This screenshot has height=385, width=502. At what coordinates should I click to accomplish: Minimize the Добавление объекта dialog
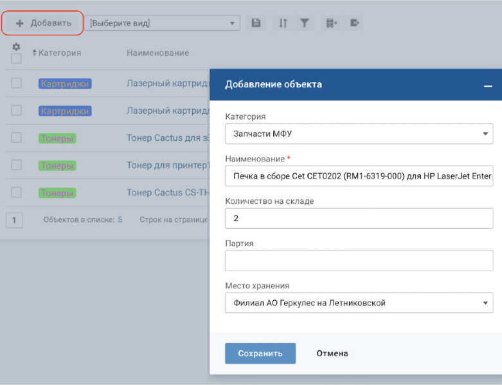(x=488, y=85)
